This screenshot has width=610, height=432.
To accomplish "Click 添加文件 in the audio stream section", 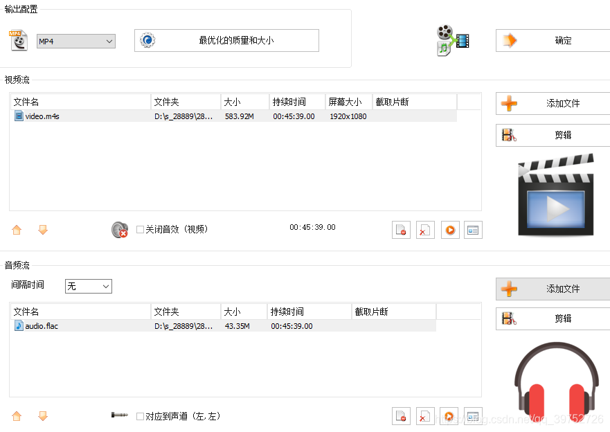I will pos(553,289).
